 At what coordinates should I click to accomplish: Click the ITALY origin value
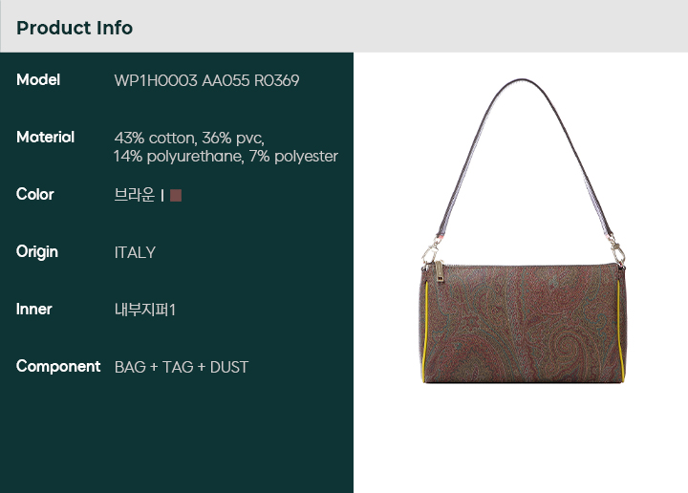tap(135, 252)
